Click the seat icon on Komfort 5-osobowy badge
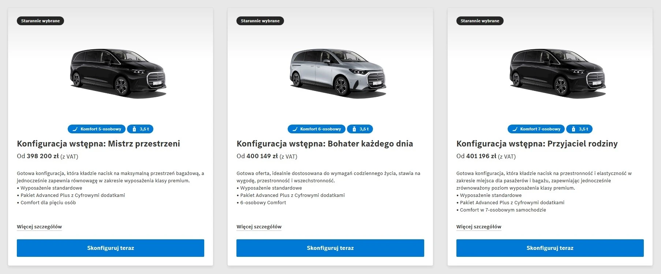 click(75, 129)
